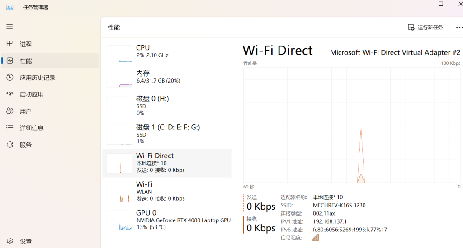The width and height of the screenshot is (463, 248).
Task: Toggle the hamburger navigation menu
Action: (9, 27)
